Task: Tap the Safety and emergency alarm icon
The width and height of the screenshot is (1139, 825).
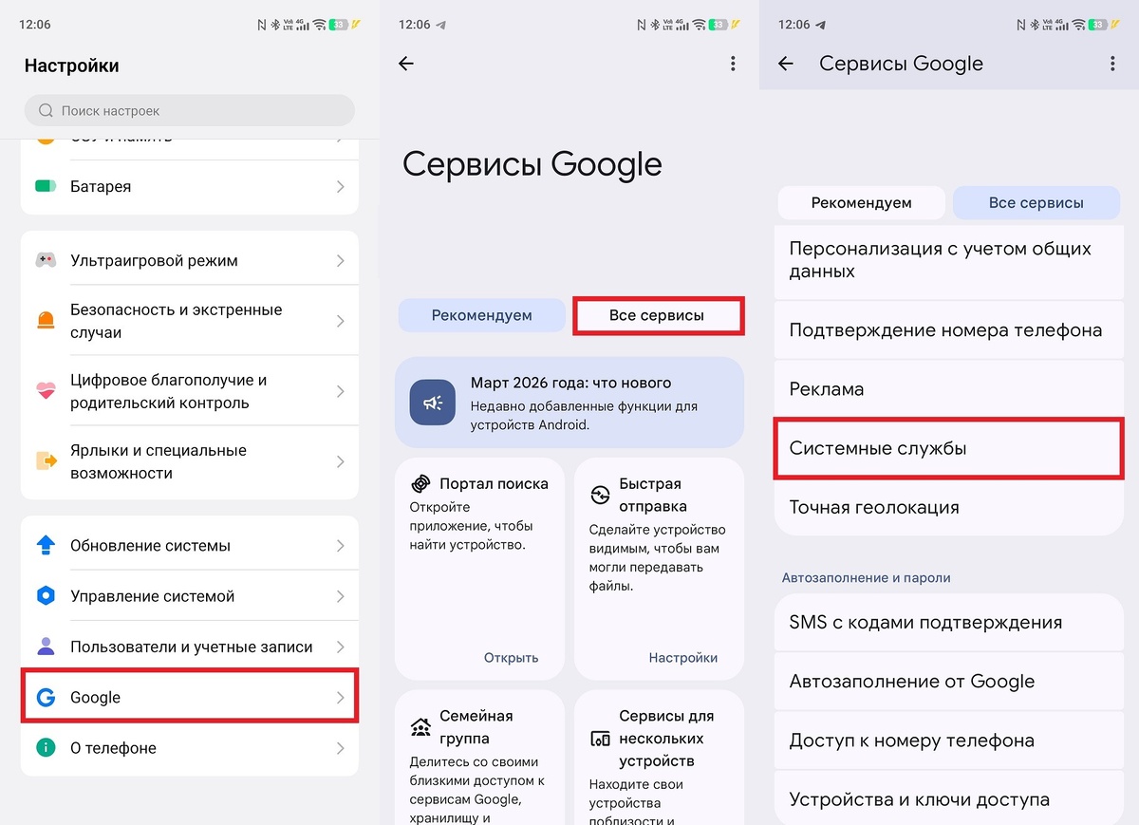Action: point(46,321)
